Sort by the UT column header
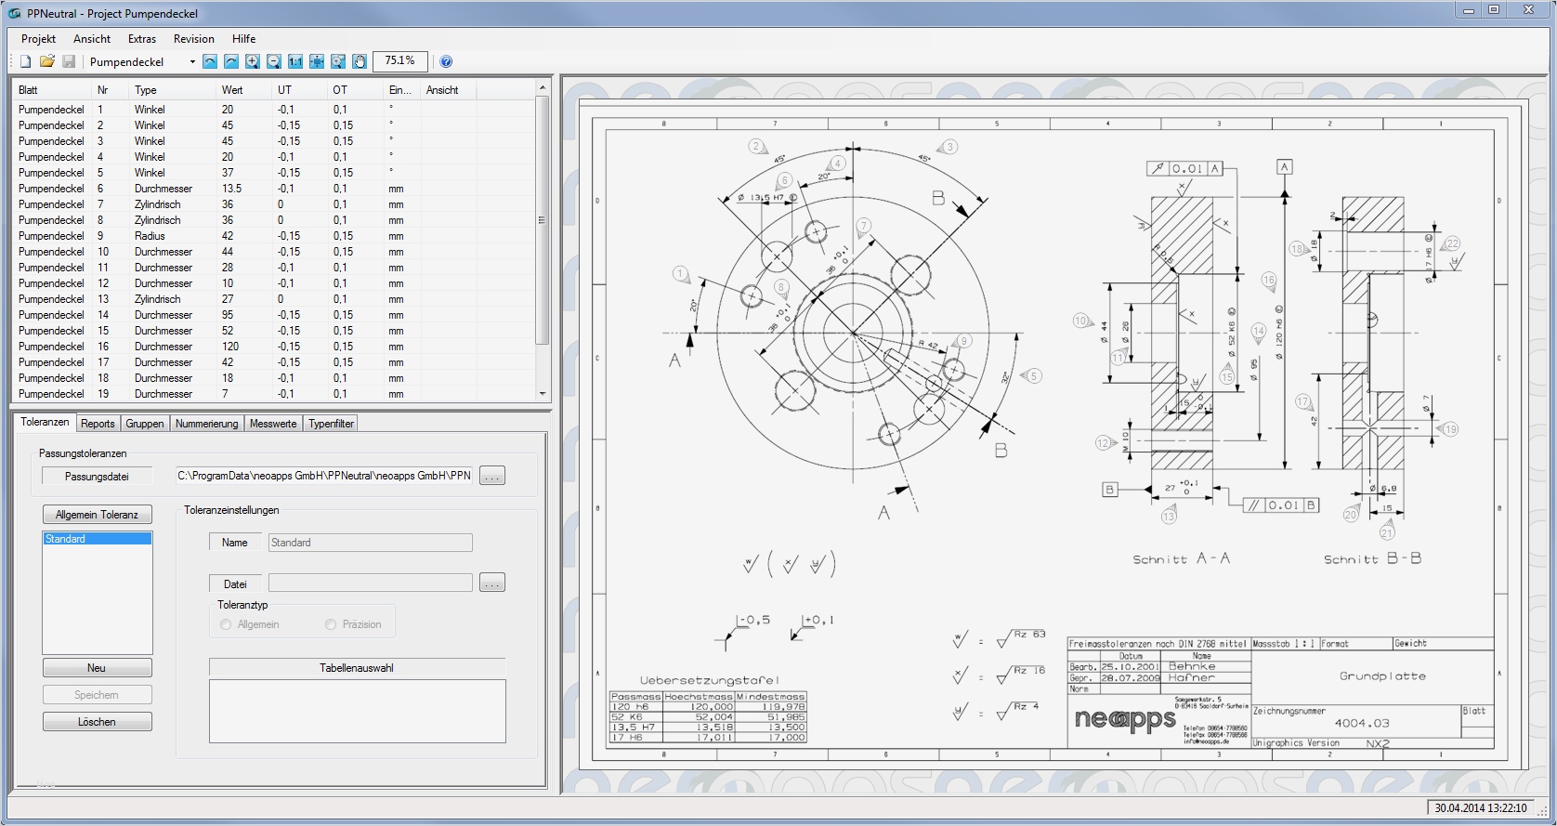The width and height of the screenshot is (1557, 826). (x=301, y=90)
